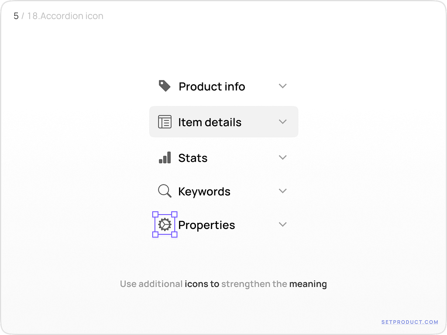Select the Item details accordion label

point(210,122)
